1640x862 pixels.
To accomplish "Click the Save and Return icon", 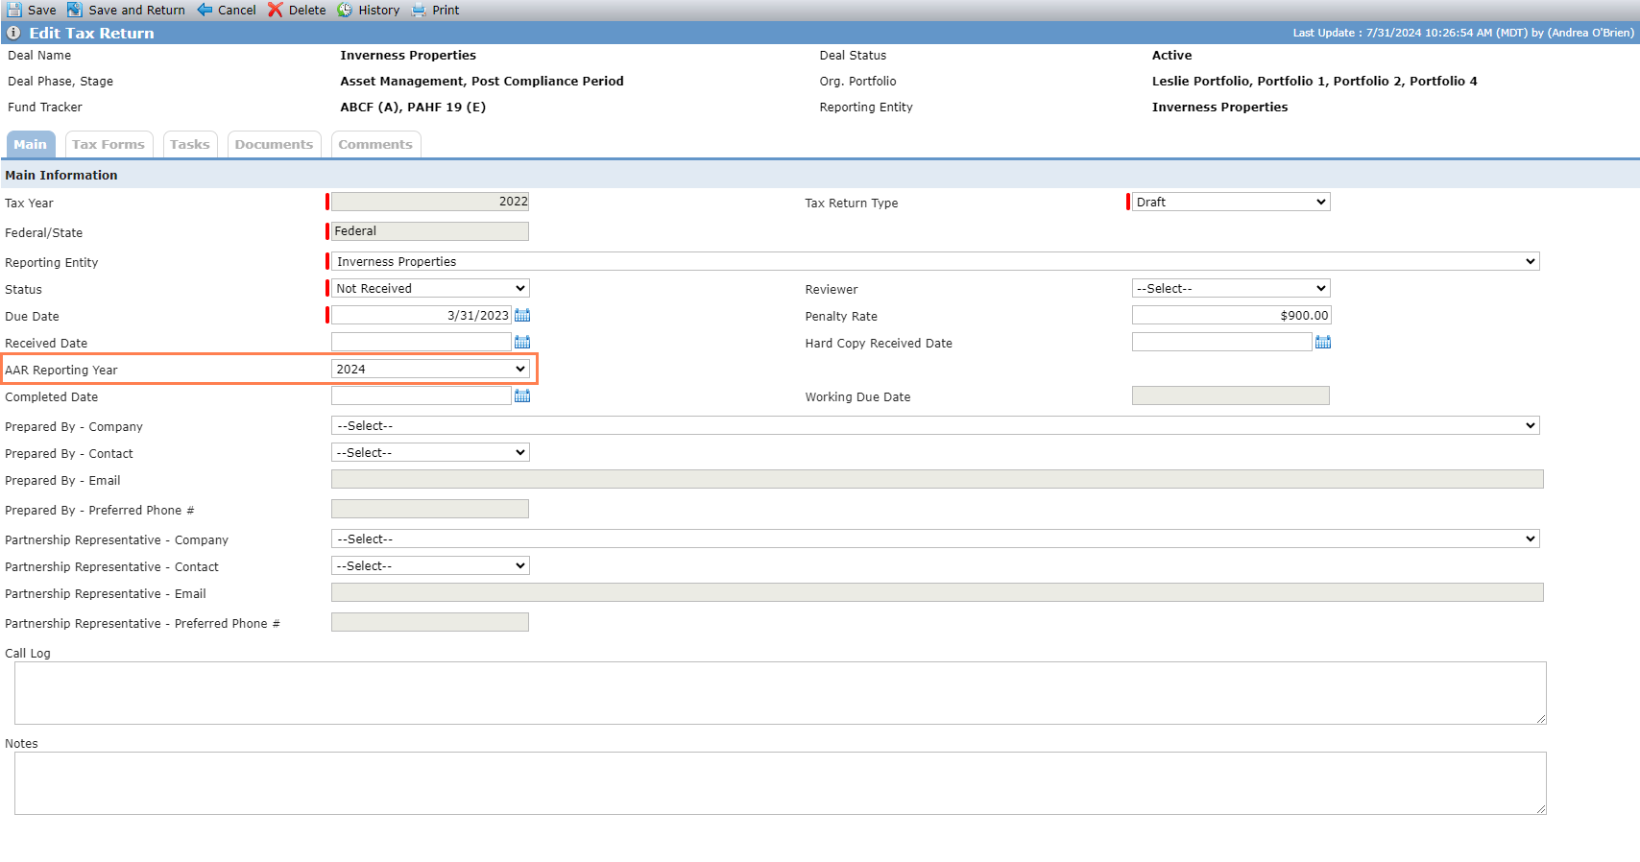I will click(74, 10).
